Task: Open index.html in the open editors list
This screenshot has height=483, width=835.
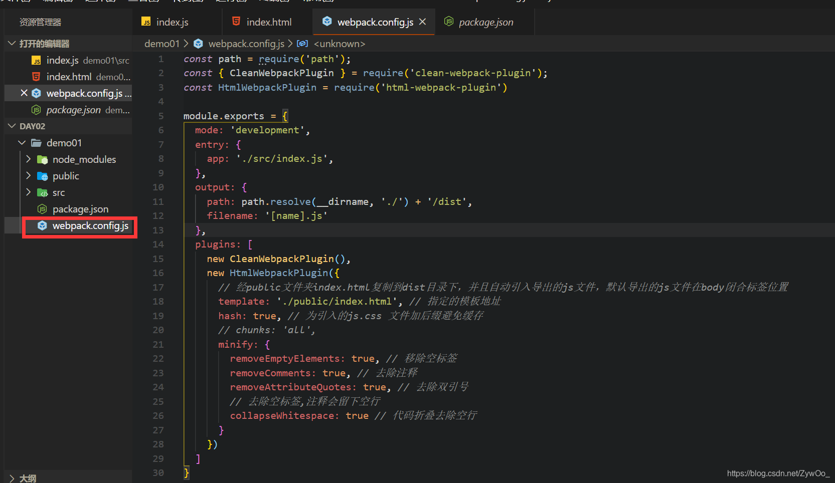Action: (68, 77)
